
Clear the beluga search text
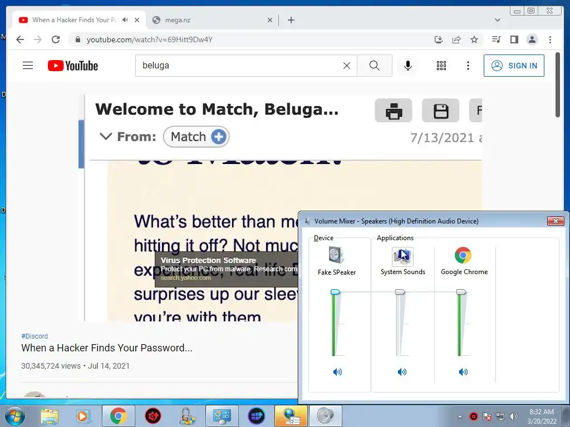347,66
